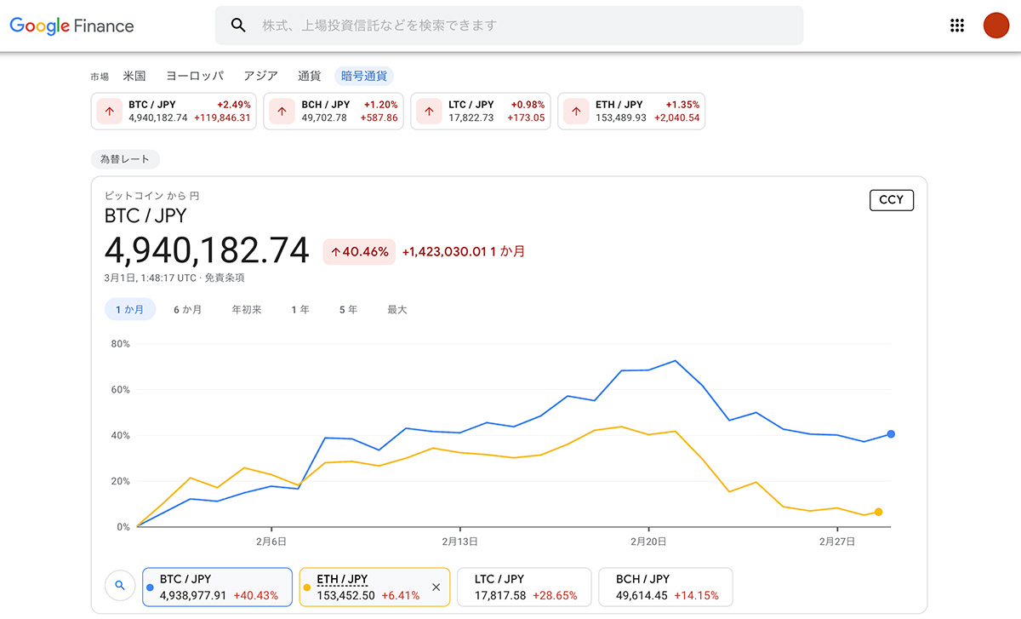Click the yellow ETH endpoint dot on chart
Screen dimensions: 1021x619
click(878, 512)
